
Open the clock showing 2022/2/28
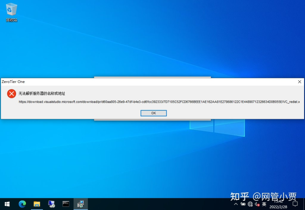(x=278, y=204)
